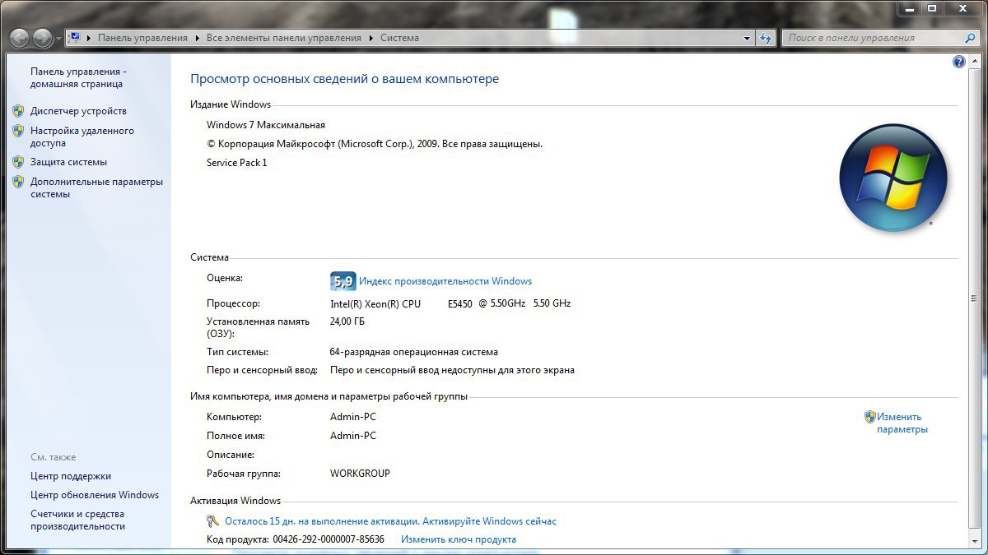988x555 pixels.
Task: Select Панель управления breadcrumb
Action: (x=142, y=38)
